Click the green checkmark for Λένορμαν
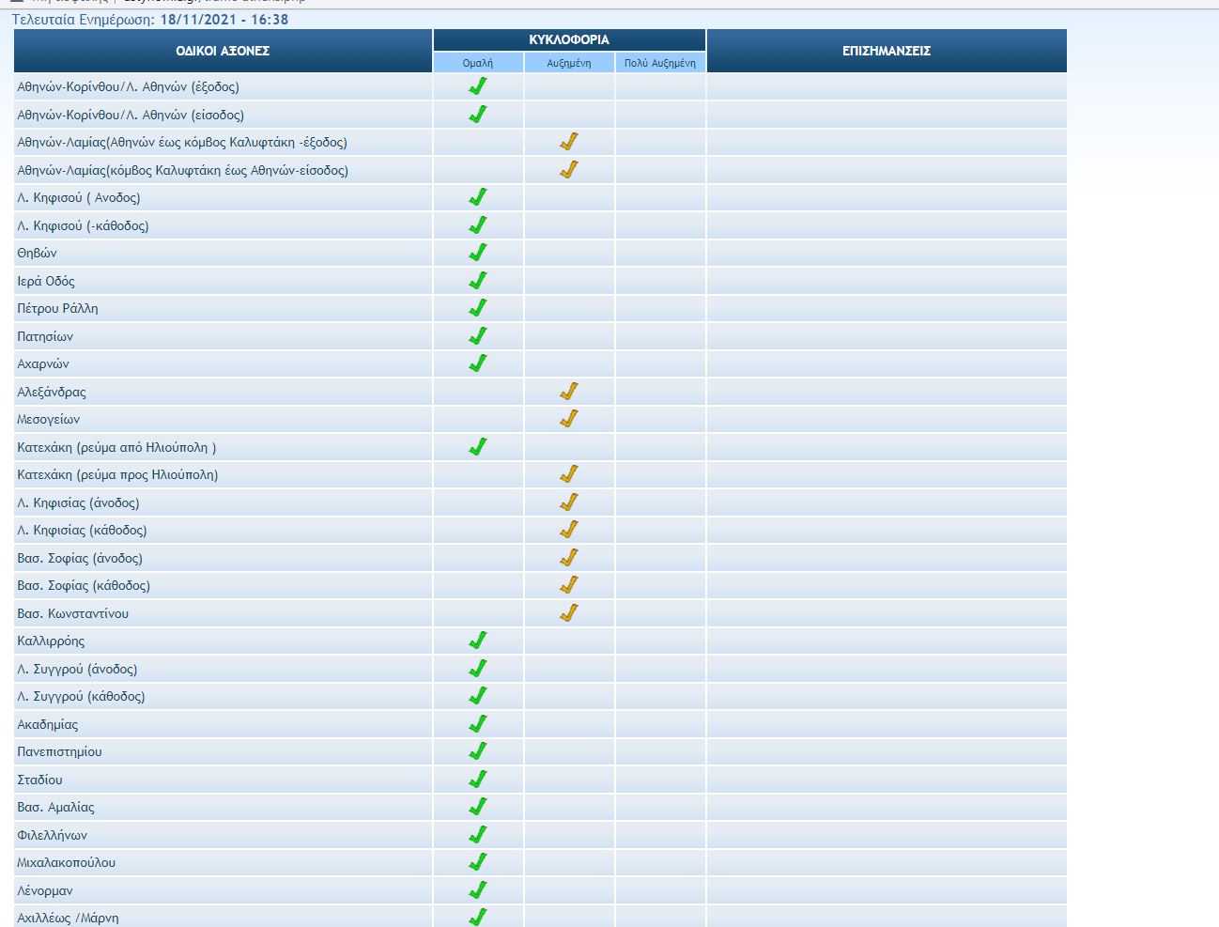The height and width of the screenshot is (927, 1219). click(x=478, y=890)
